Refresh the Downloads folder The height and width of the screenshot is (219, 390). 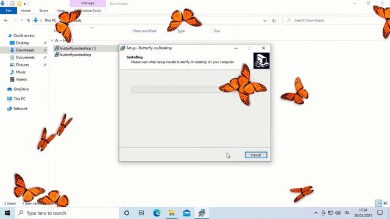pos(274,20)
